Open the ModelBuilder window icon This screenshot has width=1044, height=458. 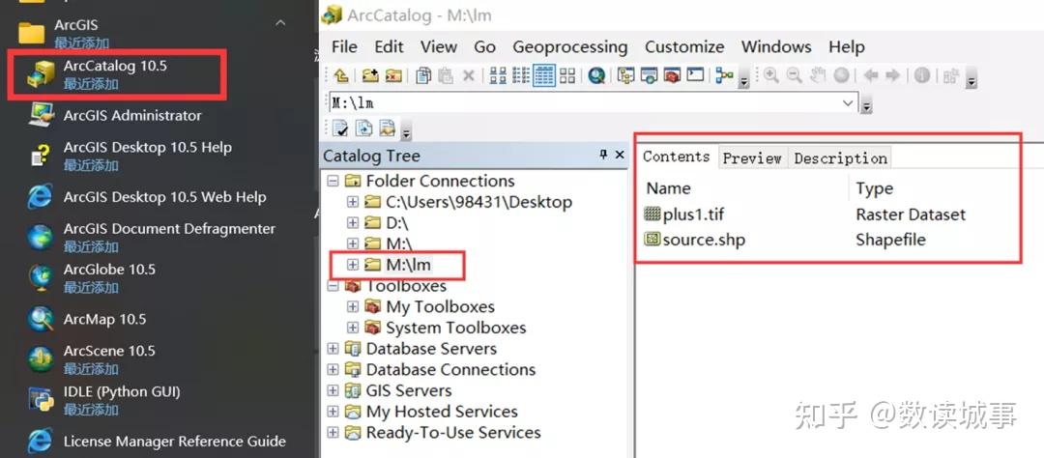(x=724, y=75)
